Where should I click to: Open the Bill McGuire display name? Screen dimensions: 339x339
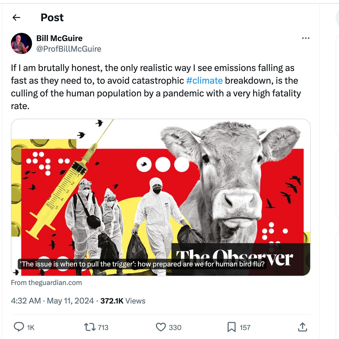click(59, 38)
